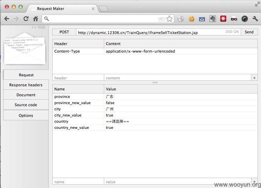Open the Options tab
Screen dimensions: 261x188
pos(26,115)
